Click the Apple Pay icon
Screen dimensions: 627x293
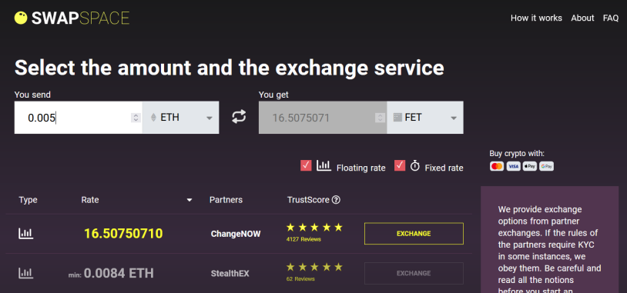tap(530, 166)
